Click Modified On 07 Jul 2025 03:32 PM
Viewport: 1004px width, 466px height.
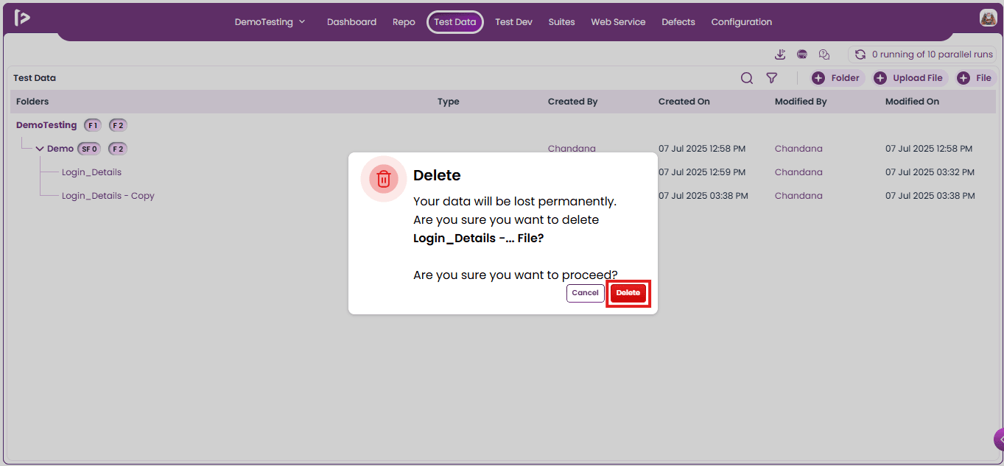pyautogui.click(x=930, y=172)
